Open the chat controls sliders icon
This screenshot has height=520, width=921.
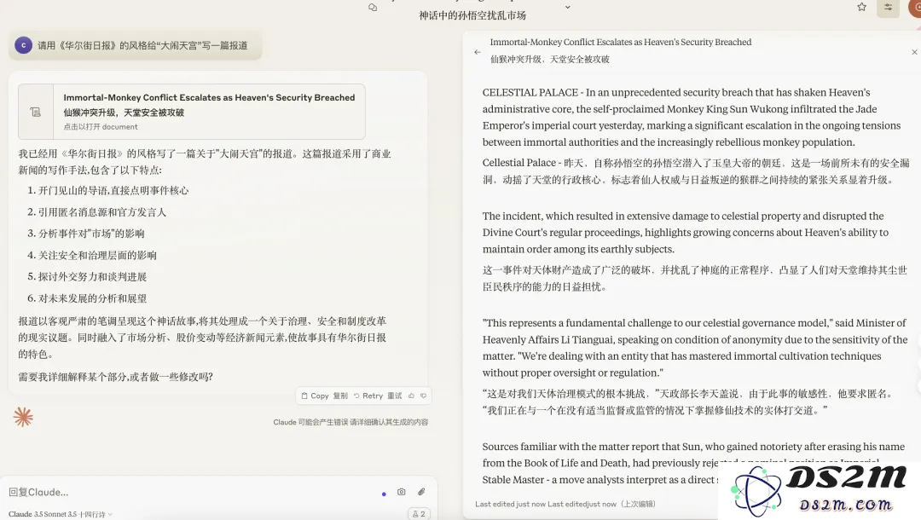pos(888,7)
